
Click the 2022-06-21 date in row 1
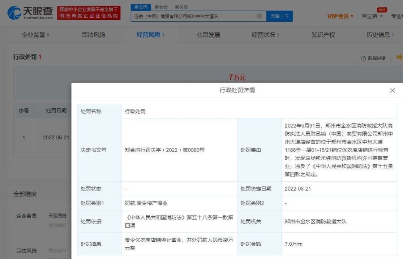coord(56,137)
